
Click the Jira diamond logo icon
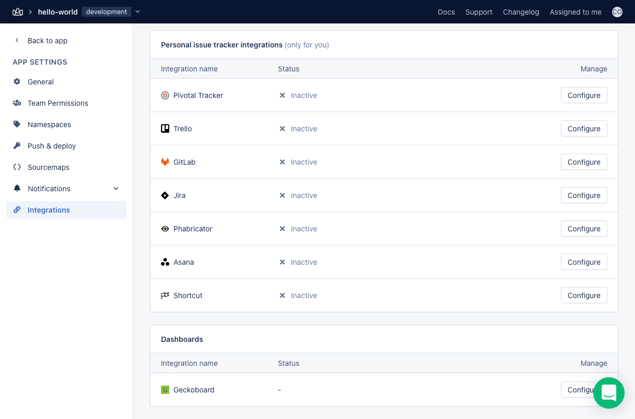tap(165, 195)
